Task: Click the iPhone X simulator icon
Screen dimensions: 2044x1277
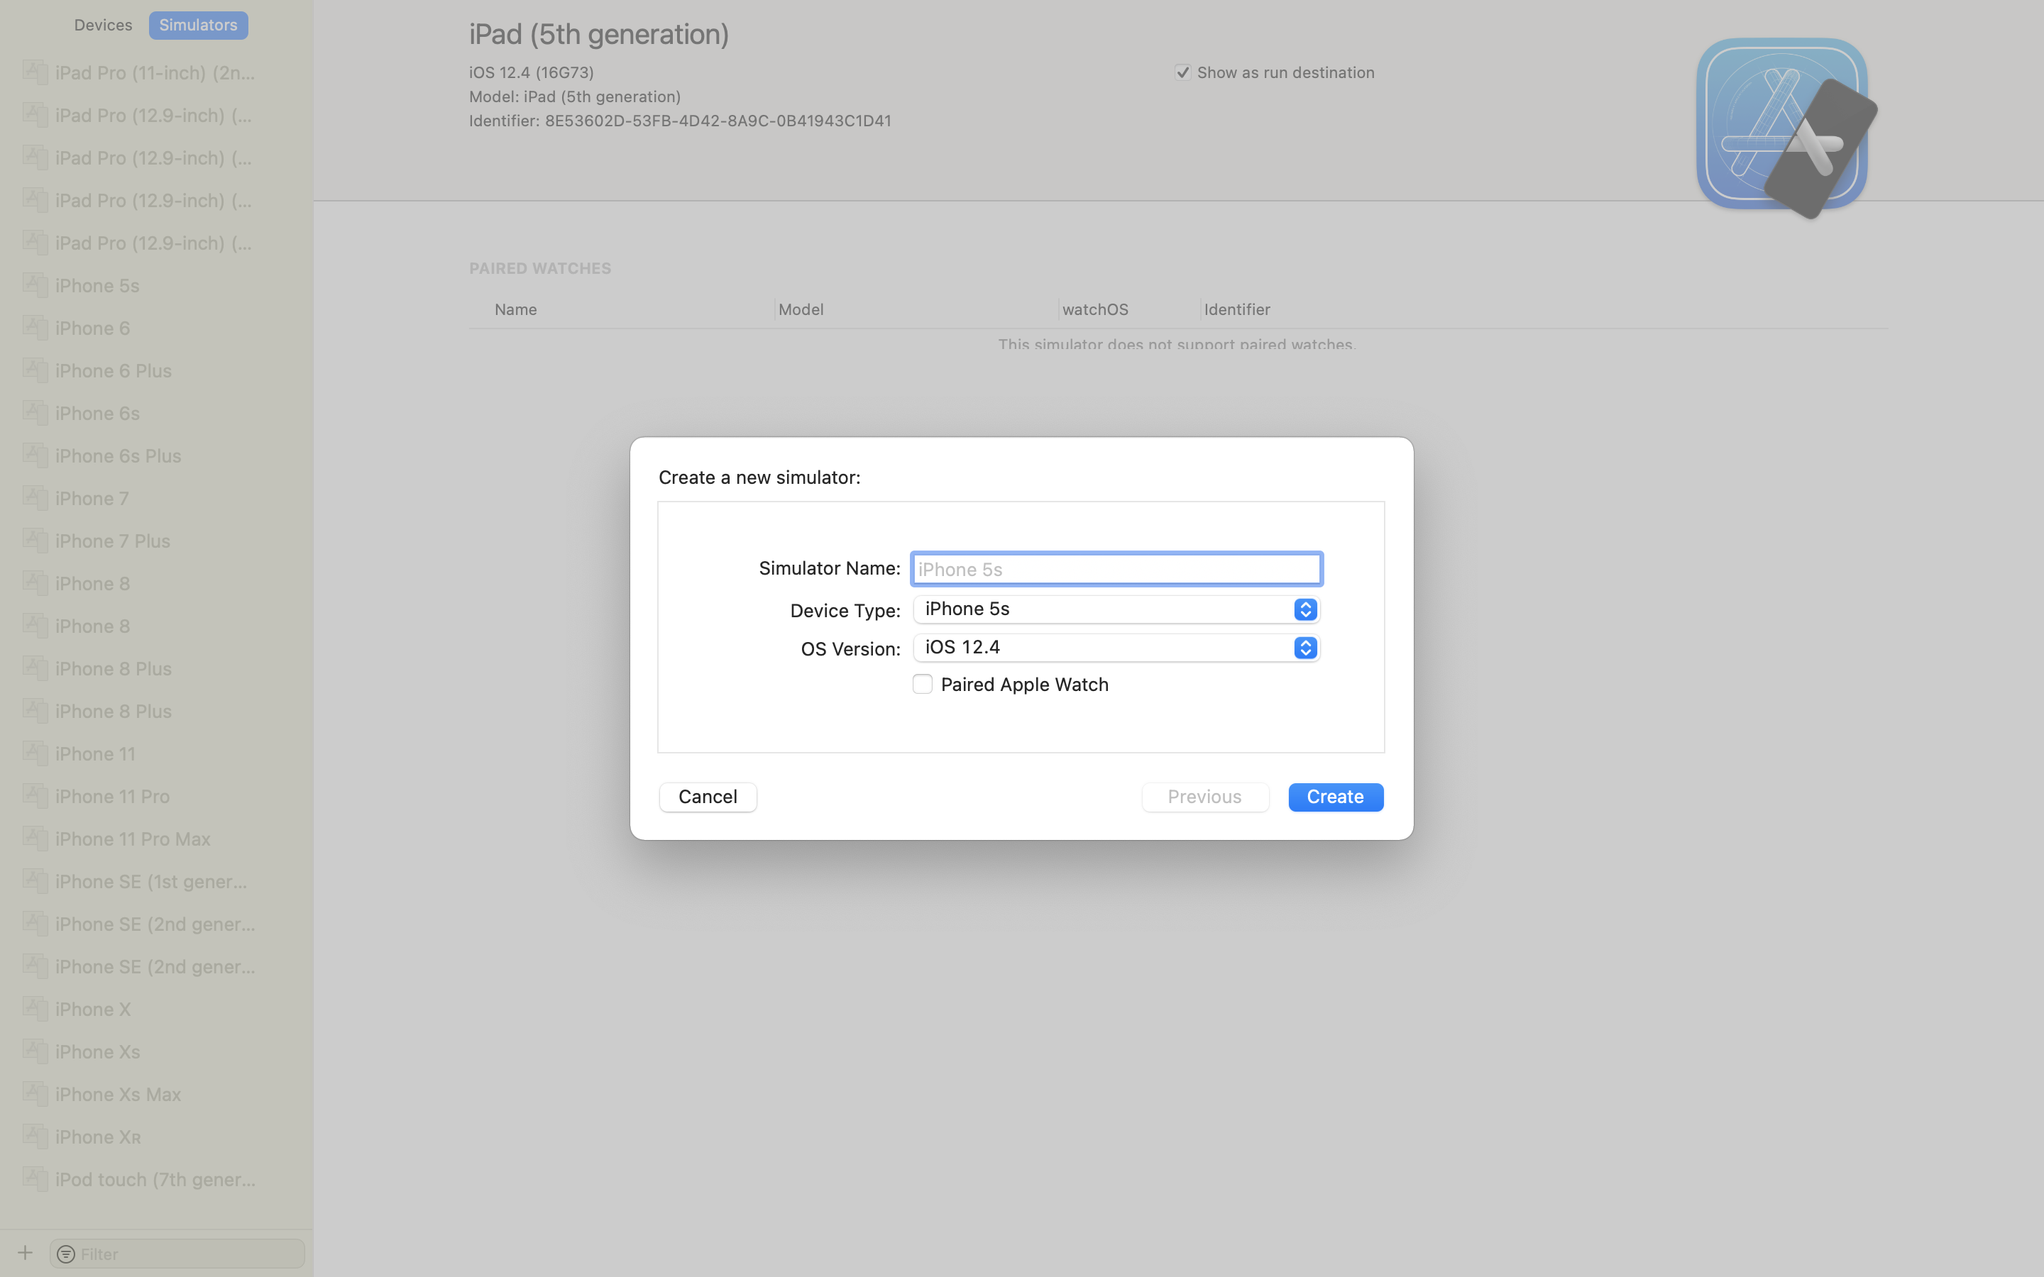Action: [35, 1008]
